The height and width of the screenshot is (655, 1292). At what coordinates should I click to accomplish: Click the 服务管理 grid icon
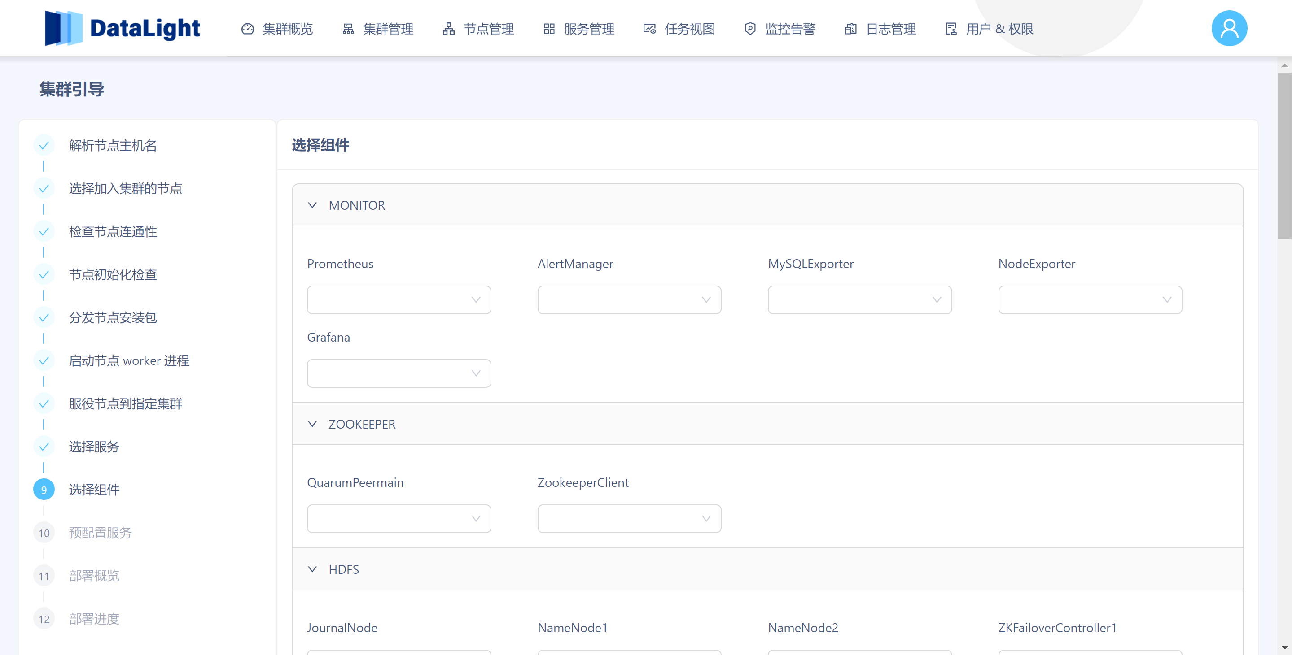pos(549,29)
